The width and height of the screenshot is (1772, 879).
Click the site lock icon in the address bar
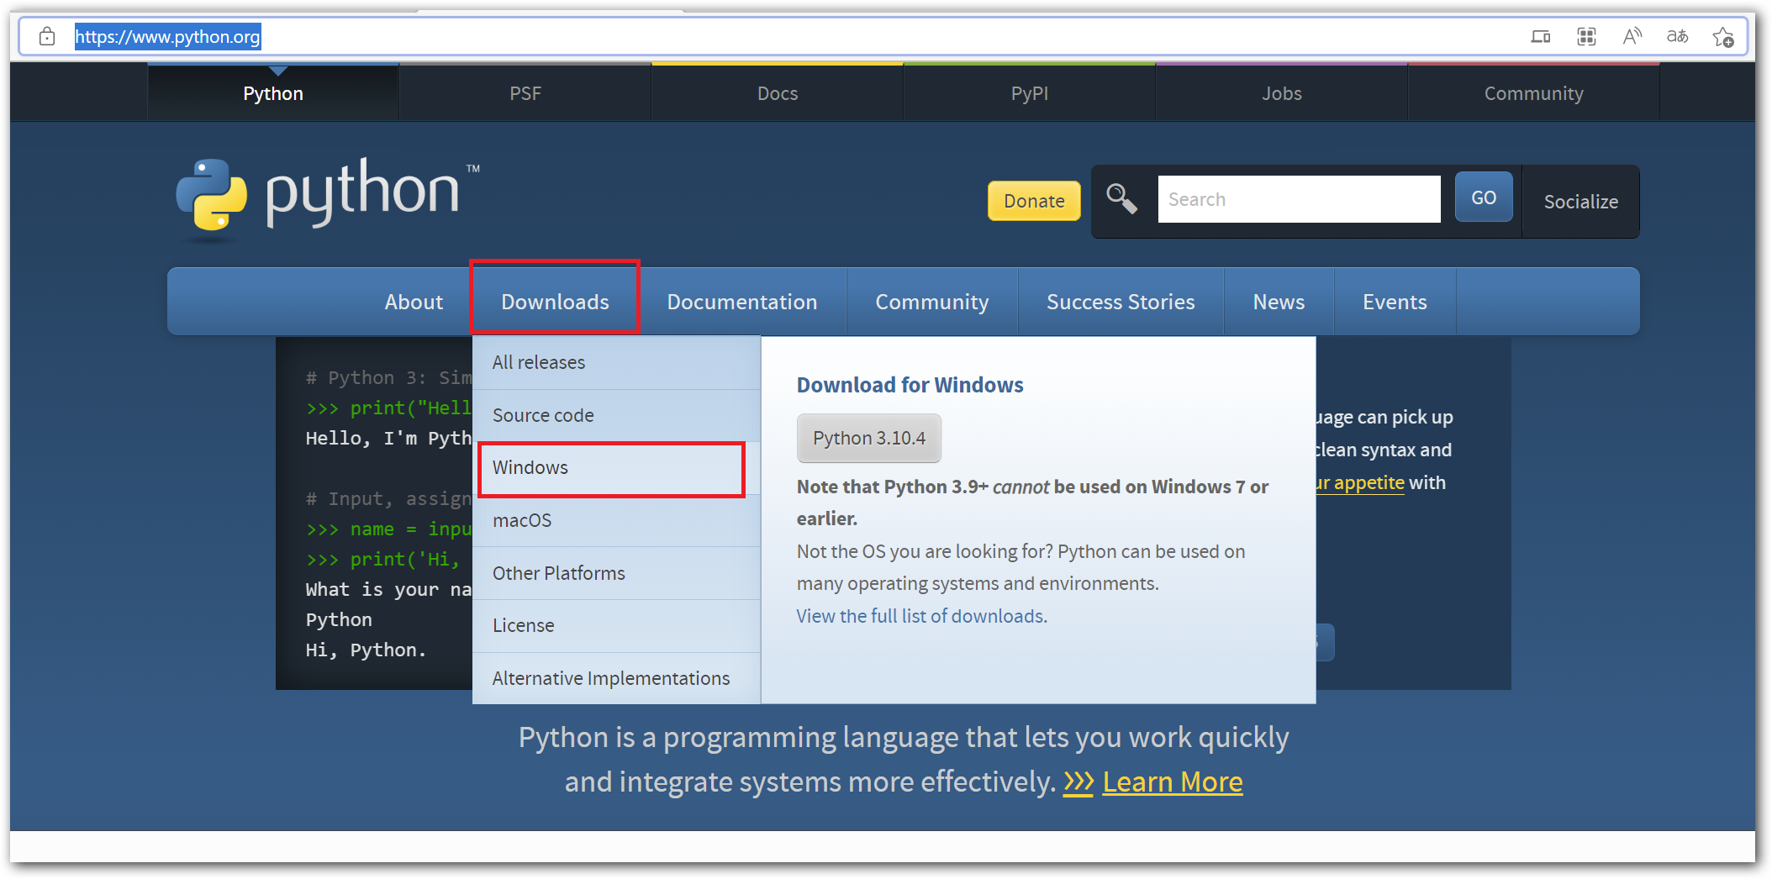pos(47,36)
